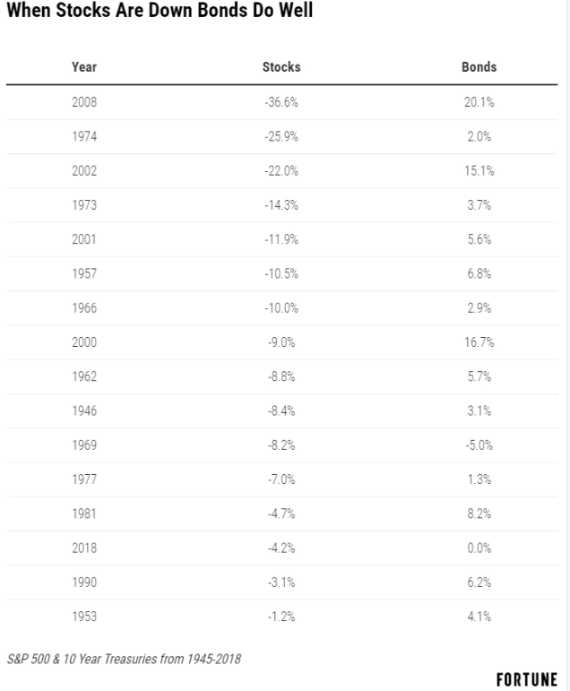Click the 16.7% bonds value for 2000
This screenshot has width=570, height=691.
479,342
